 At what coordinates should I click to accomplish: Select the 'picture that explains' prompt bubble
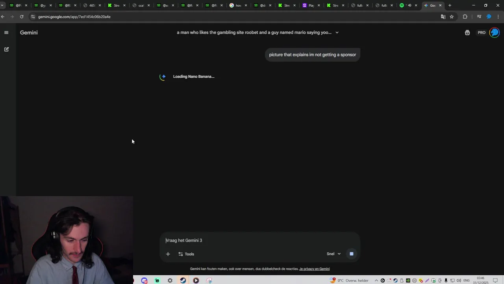click(x=312, y=54)
